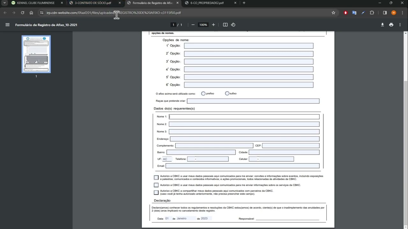Image resolution: width=408 pixels, height=229 pixels.
Task: Click the PDF page number field
Action: pos(173,25)
